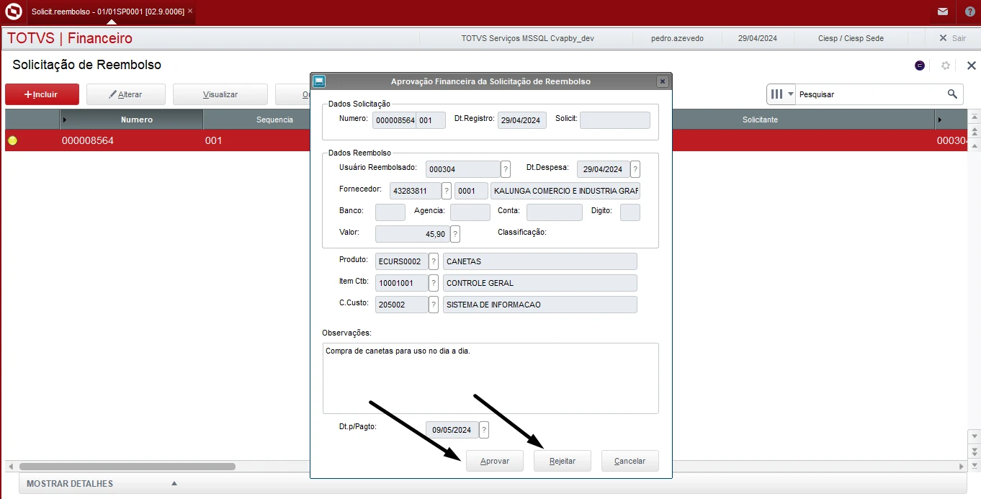
Task: Click the TOTVS logo icon
Action: pos(13,12)
